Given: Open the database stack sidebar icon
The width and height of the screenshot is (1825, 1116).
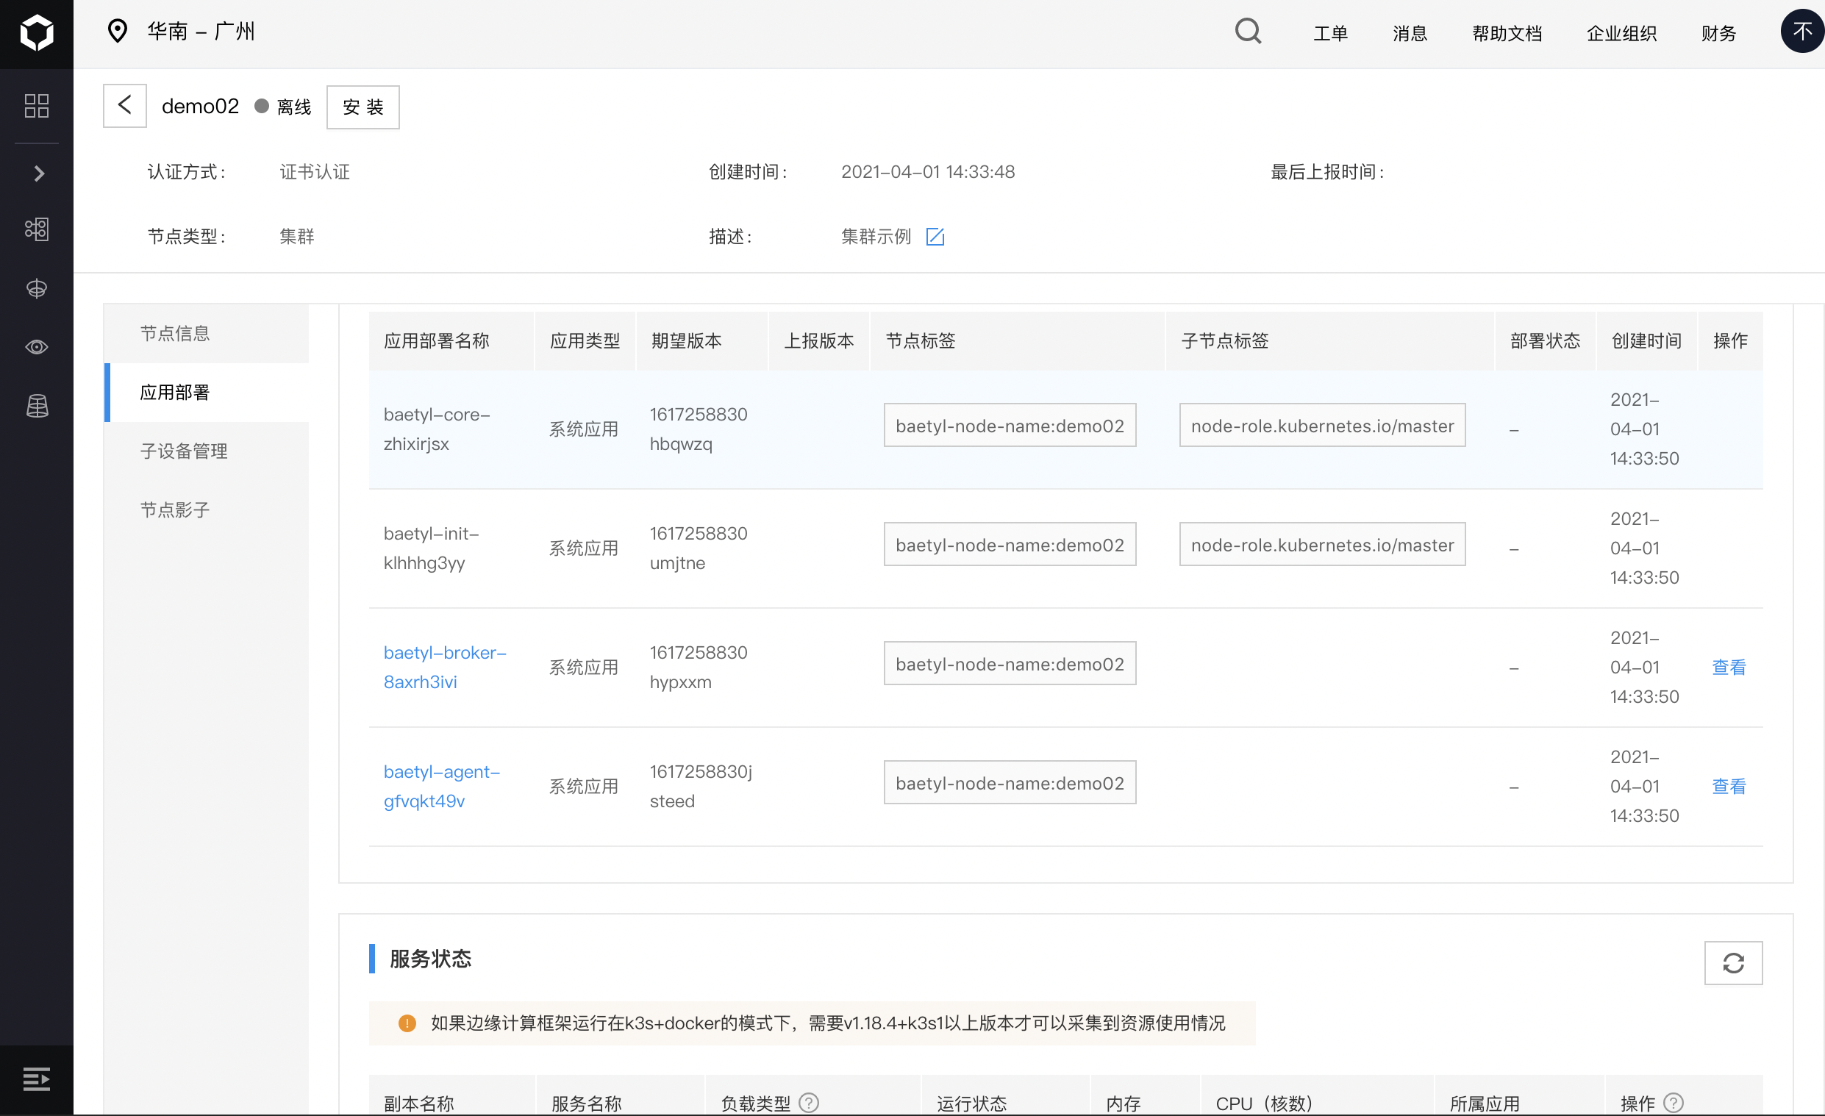Looking at the screenshot, I should (x=36, y=406).
